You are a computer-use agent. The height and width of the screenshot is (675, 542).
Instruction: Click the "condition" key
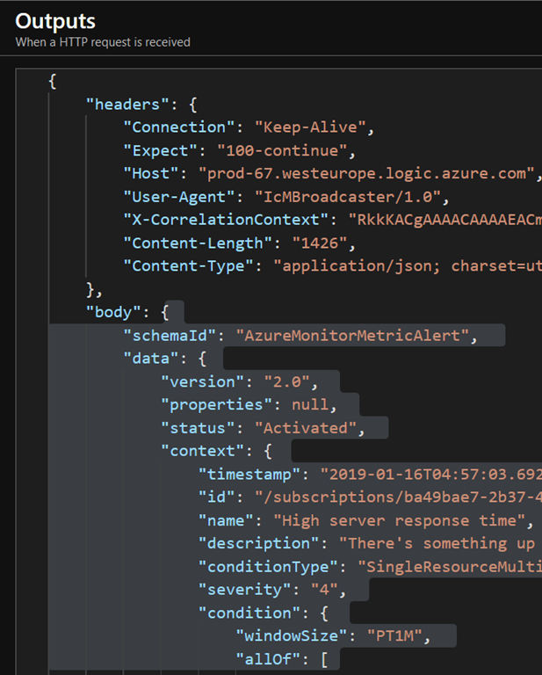pyautogui.click(x=249, y=613)
